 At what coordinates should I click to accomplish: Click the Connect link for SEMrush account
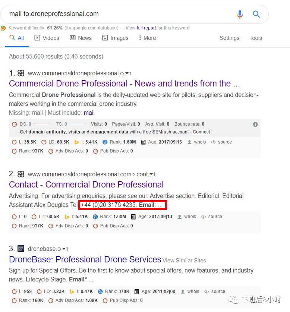pyautogui.click(x=201, y=132)
